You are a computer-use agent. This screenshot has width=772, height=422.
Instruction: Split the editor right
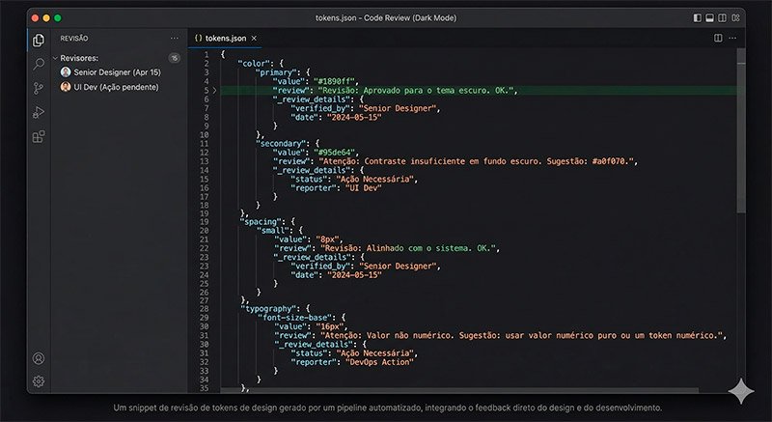[718, 38]
